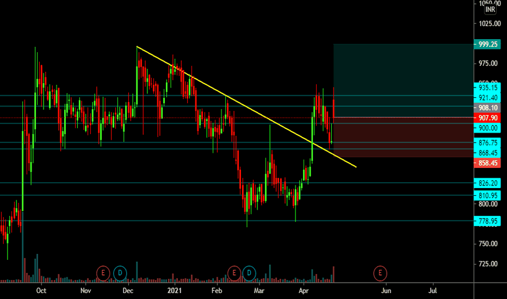Click the 900.00 price level label
The width and height of the screenshot is (507, 299).
[487, 128]
